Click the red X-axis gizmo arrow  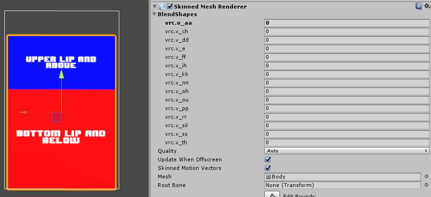tap(23, 113)
